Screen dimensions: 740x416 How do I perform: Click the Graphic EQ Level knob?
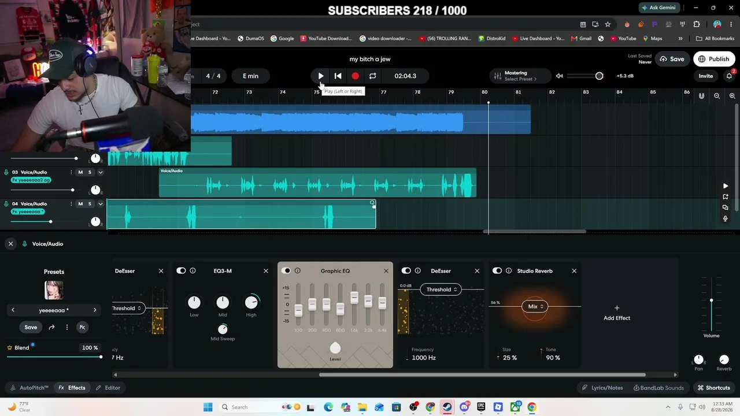(335, 348)
